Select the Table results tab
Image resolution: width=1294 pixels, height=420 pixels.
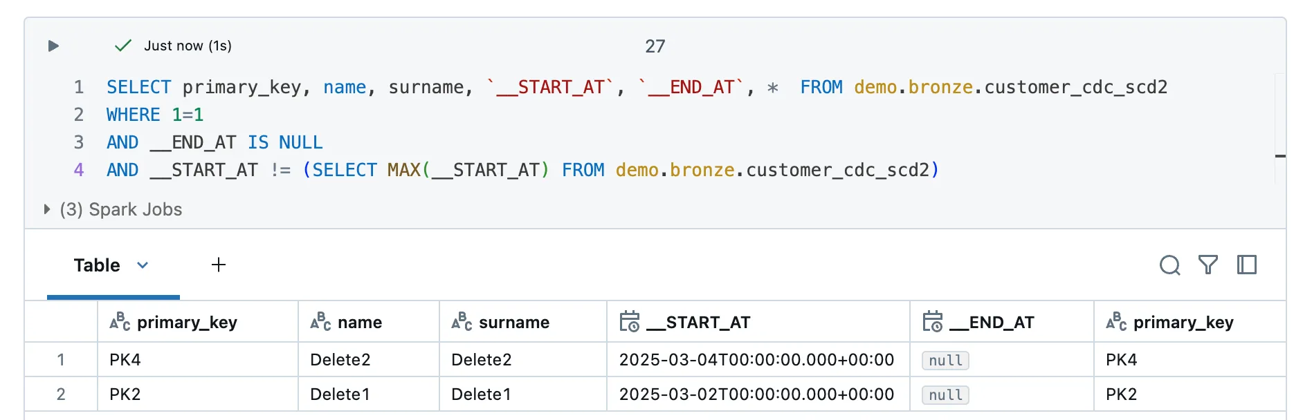pos(97,265)
